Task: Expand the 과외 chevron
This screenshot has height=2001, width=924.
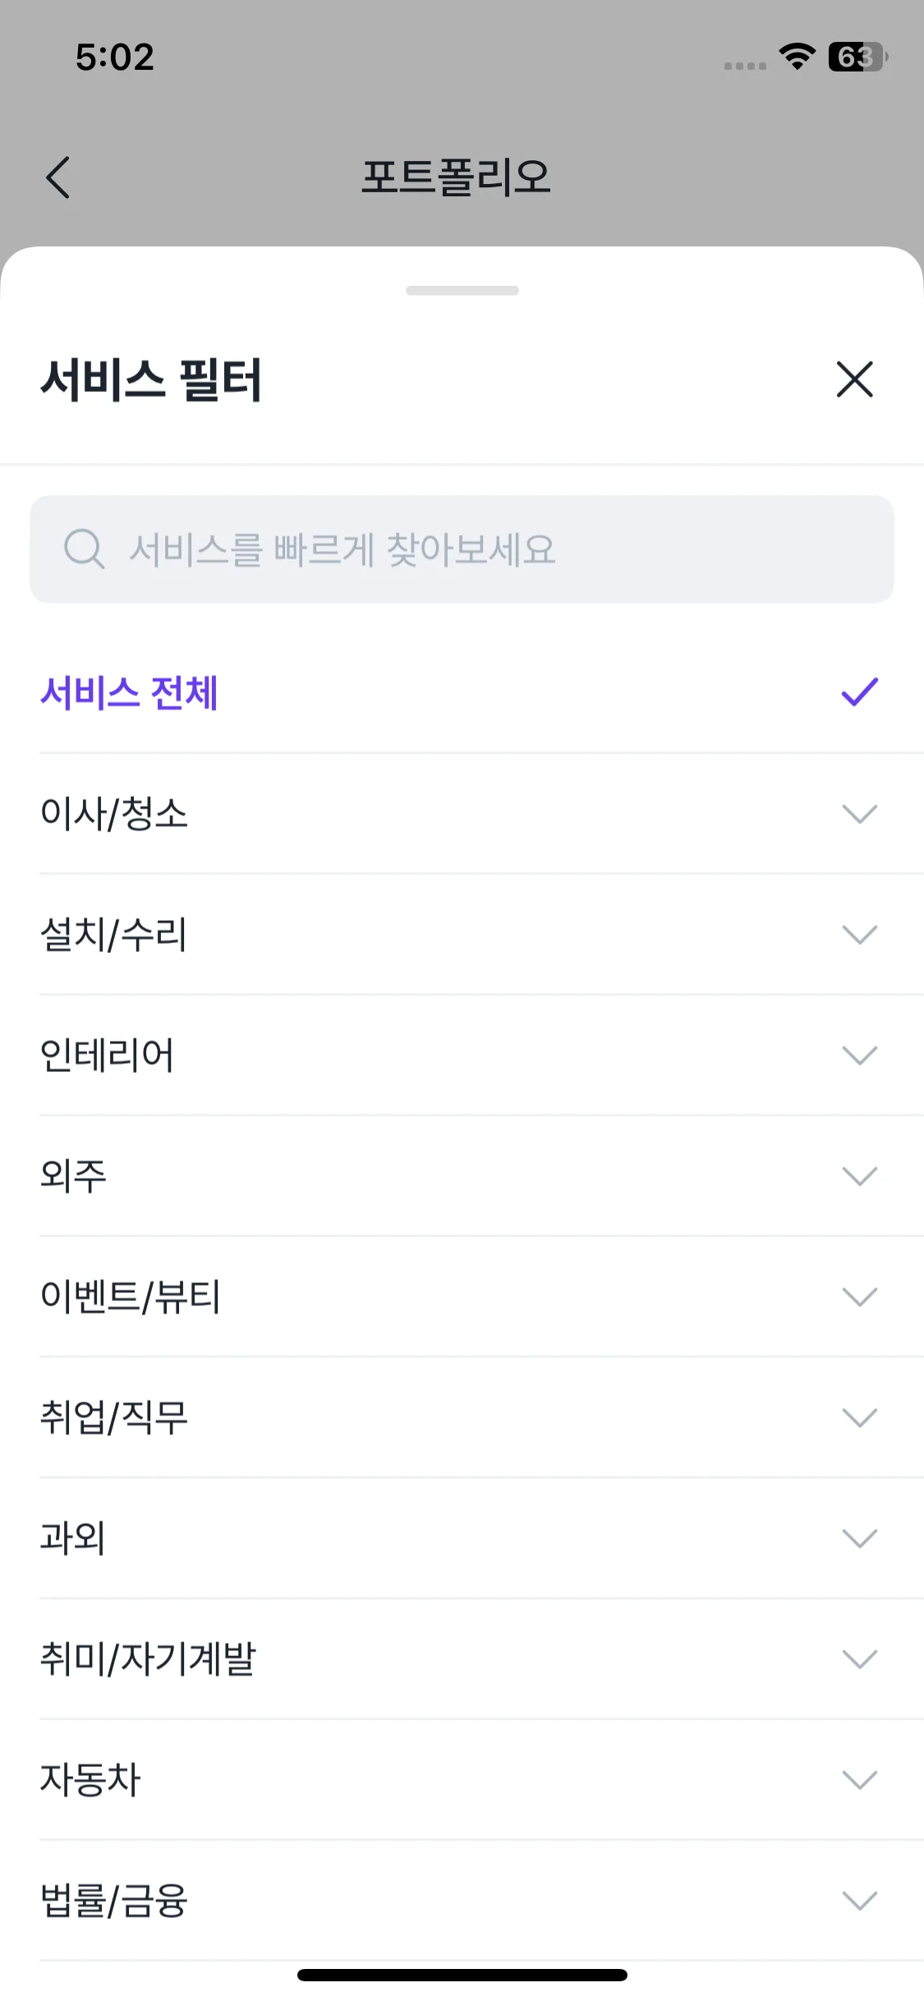Action: pos(859,1538)
